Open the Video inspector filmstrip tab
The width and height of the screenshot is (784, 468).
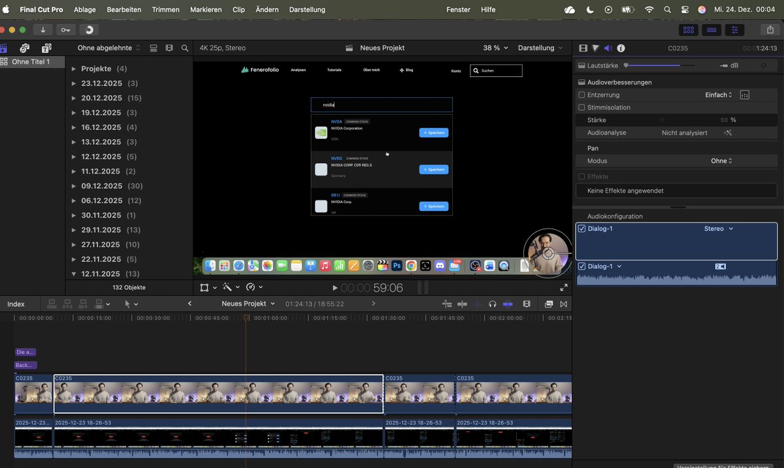[583, 48]
